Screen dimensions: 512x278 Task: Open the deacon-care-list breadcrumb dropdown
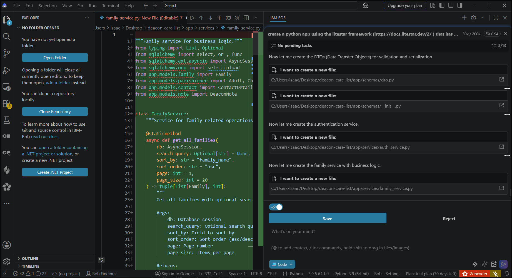[164, 28]
